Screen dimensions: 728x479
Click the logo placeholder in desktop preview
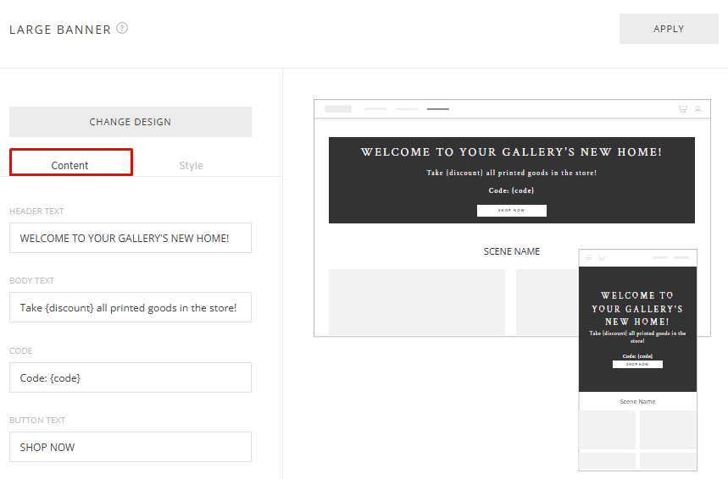(338, 109)
